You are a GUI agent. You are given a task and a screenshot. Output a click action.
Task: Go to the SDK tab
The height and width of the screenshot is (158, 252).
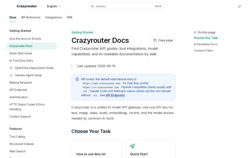[x=69, y=17]
